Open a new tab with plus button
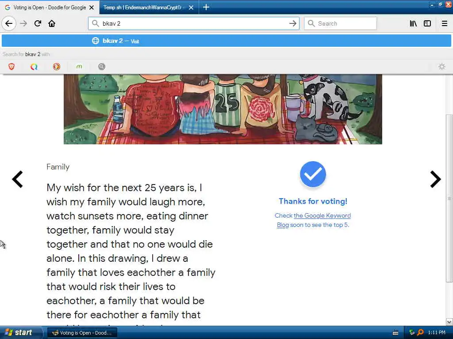 (x=206, y=7)
